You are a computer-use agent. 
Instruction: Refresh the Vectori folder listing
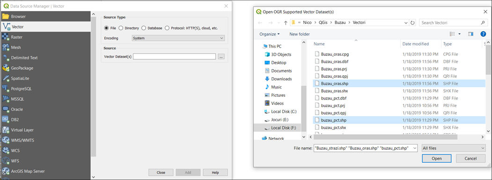[x=412, y=22]
